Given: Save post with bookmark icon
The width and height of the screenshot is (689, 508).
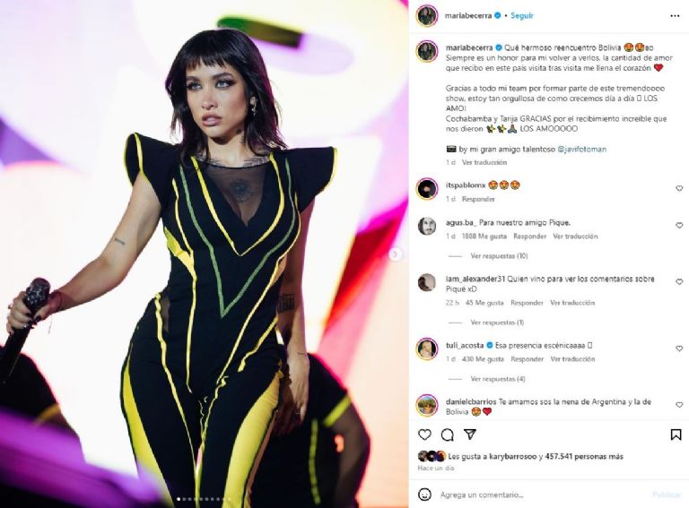Looking at the screenshot, I should tap(676, 435).
